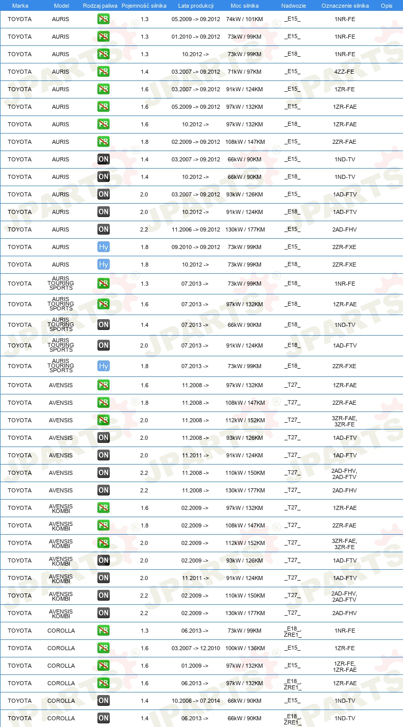Viewport: 403px width, 727px height.
Task: Click the Moc silnika column header
Action: pyautogui.click(x=245, y=6)
